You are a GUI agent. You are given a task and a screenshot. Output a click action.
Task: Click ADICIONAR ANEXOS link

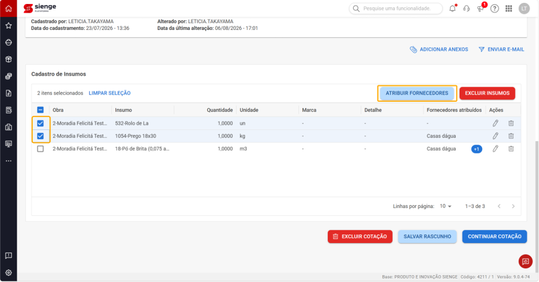(x=439, y=49)
